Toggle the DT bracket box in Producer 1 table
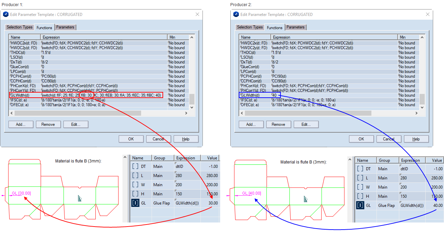 tap(135, 167)
